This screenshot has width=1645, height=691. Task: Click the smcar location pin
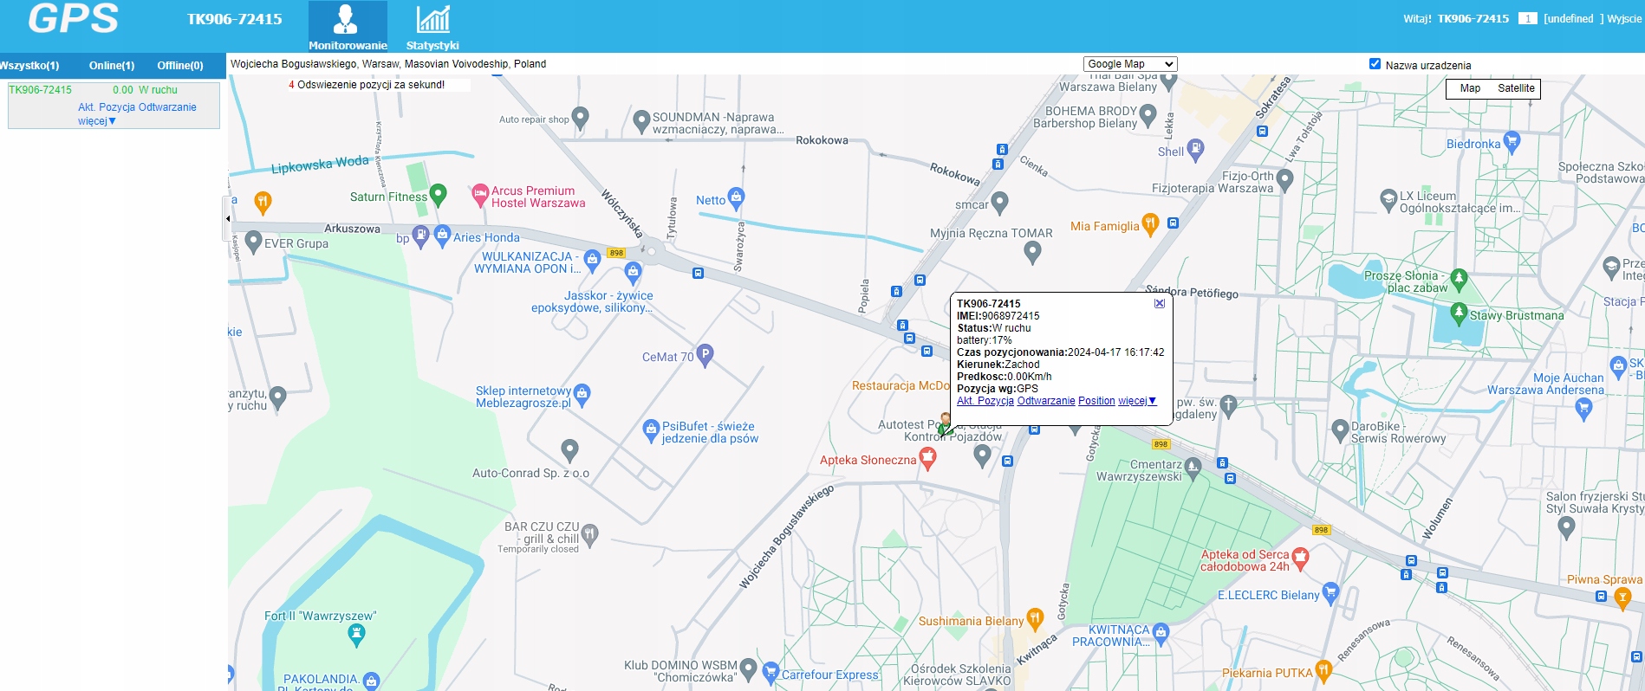tap(999, 202)
